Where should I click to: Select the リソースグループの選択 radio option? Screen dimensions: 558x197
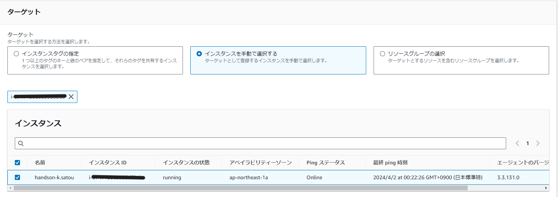(382, 54)
